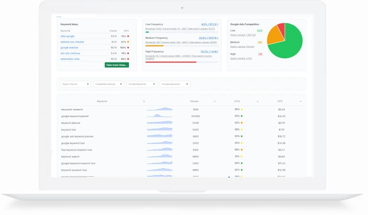The image size is (368, 215).
Task: Open trend sparkline for keyword tool
Action: pyautogui.click(x=160, y=129)
